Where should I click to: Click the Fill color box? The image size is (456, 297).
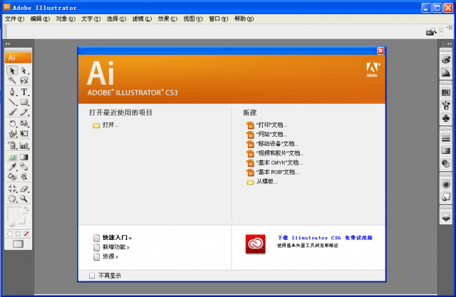[14, 214]
